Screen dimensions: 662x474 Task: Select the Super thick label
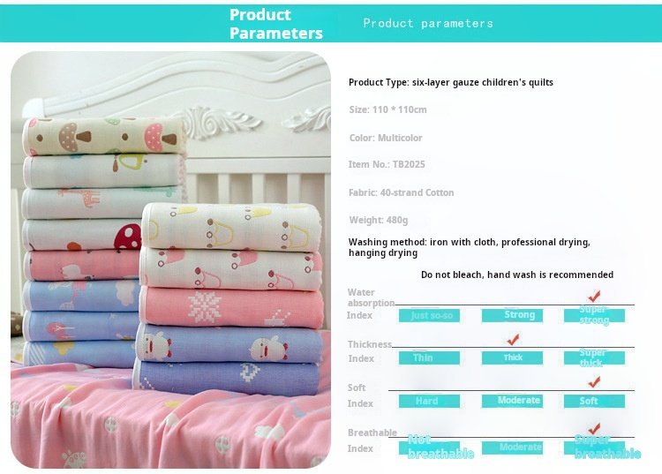(x=594, y=357)
